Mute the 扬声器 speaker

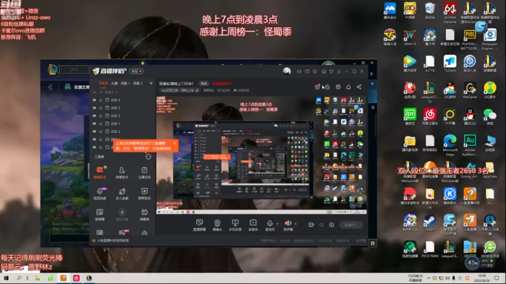click(x=288, y=225)
